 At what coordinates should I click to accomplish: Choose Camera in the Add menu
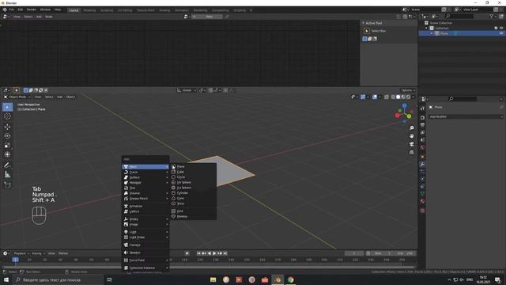coord(145,245)
